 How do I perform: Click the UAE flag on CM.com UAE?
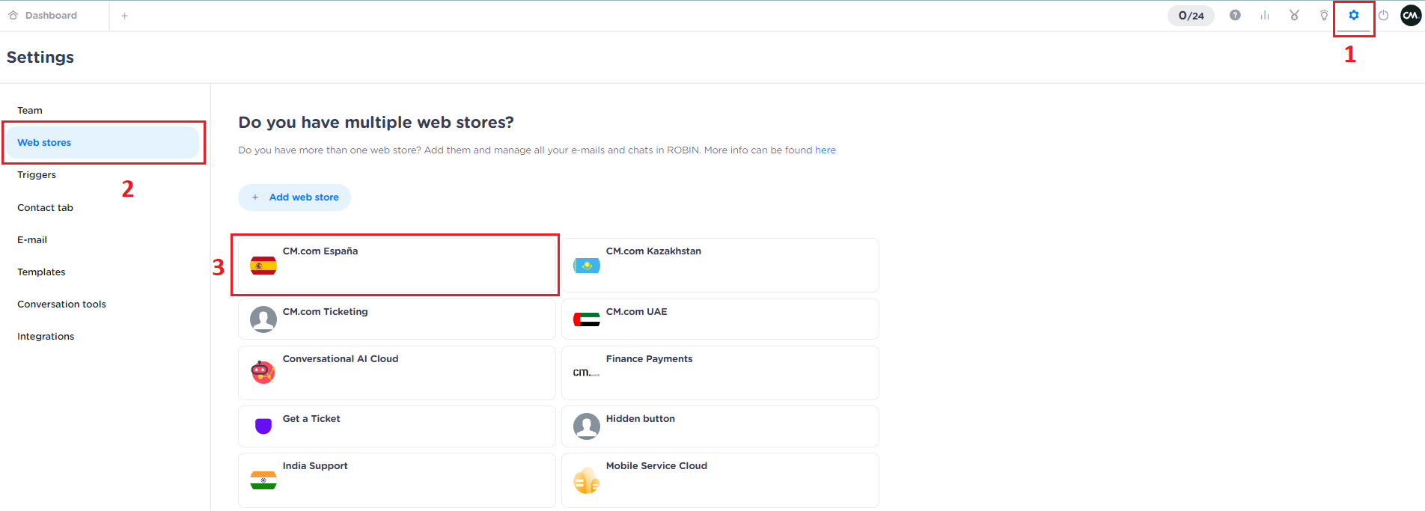coord(587,319)
